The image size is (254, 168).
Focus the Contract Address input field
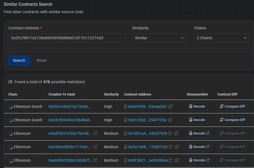coord(67,38)
